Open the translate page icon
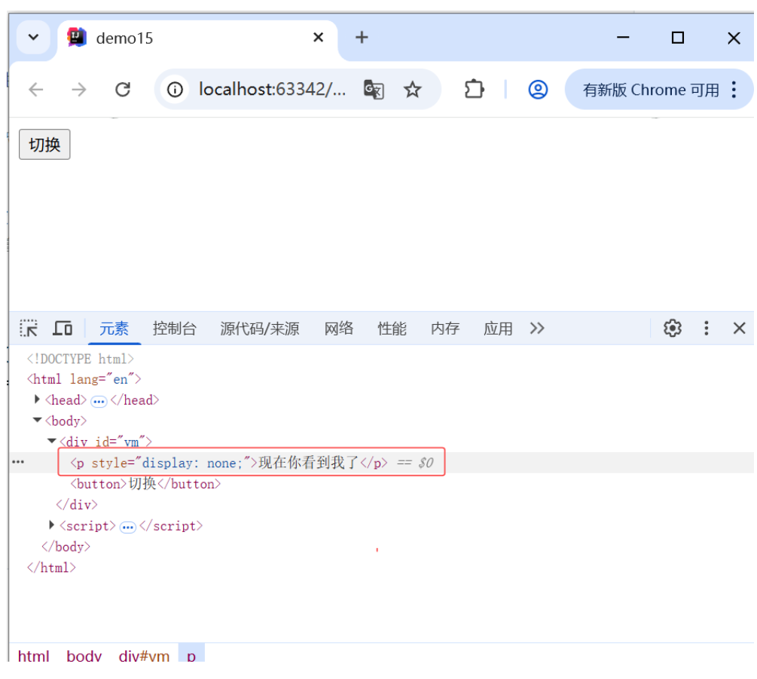 [374, 90]
